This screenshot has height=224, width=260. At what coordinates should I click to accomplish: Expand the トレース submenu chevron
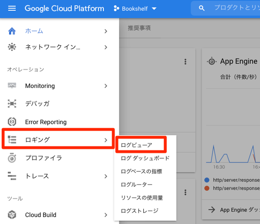tap(106, 176)
